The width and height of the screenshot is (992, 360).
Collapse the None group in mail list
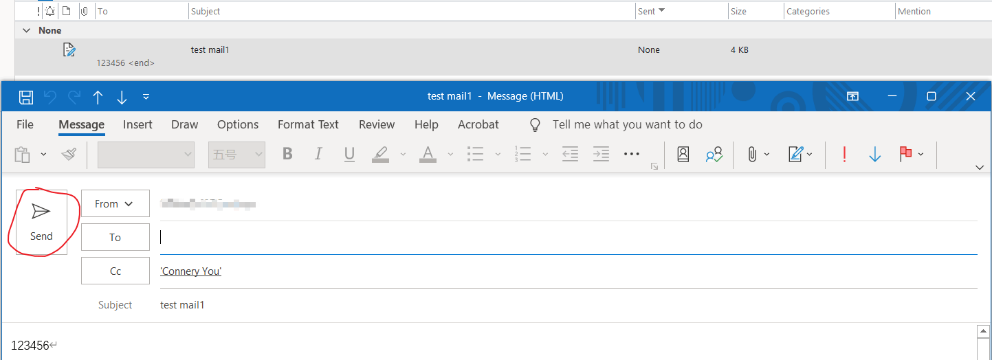tap(27, 30)
